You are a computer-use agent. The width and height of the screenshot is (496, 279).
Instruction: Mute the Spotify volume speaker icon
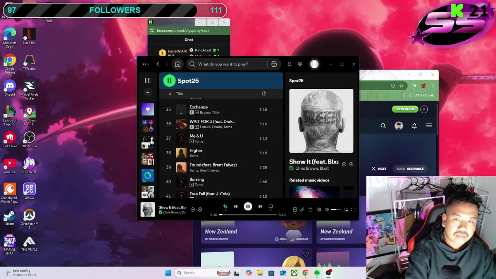[x=327, y=210]
